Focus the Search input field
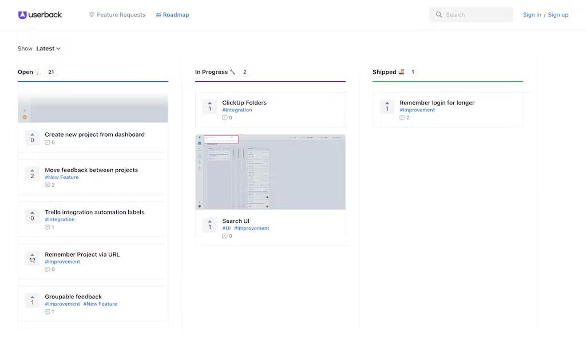Screen dimensions: 586x348 point(476,15)
